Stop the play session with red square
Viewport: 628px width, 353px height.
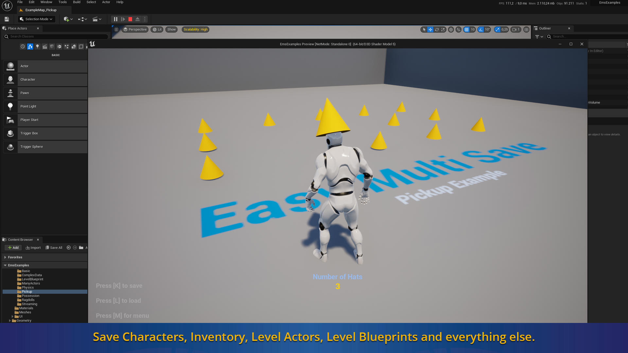(x=130, y=19)
